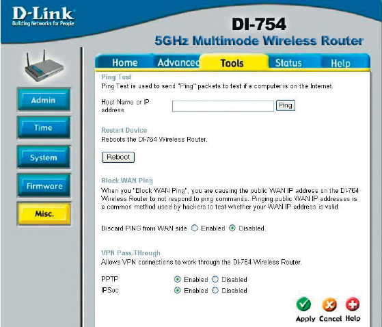The image size is (382, 327).
Task: Go to the System sidebar page
Action: (44, 157)
